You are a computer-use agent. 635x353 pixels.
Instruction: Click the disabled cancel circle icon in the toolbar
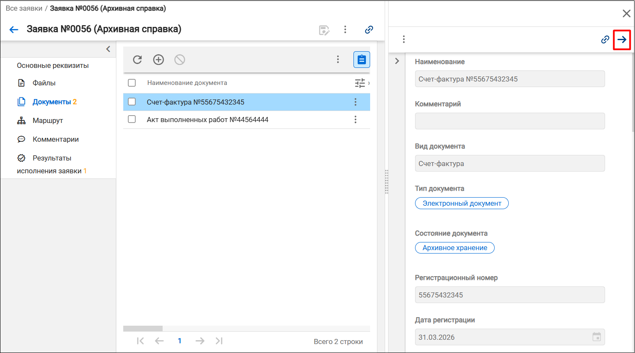(x=180, y=60)
